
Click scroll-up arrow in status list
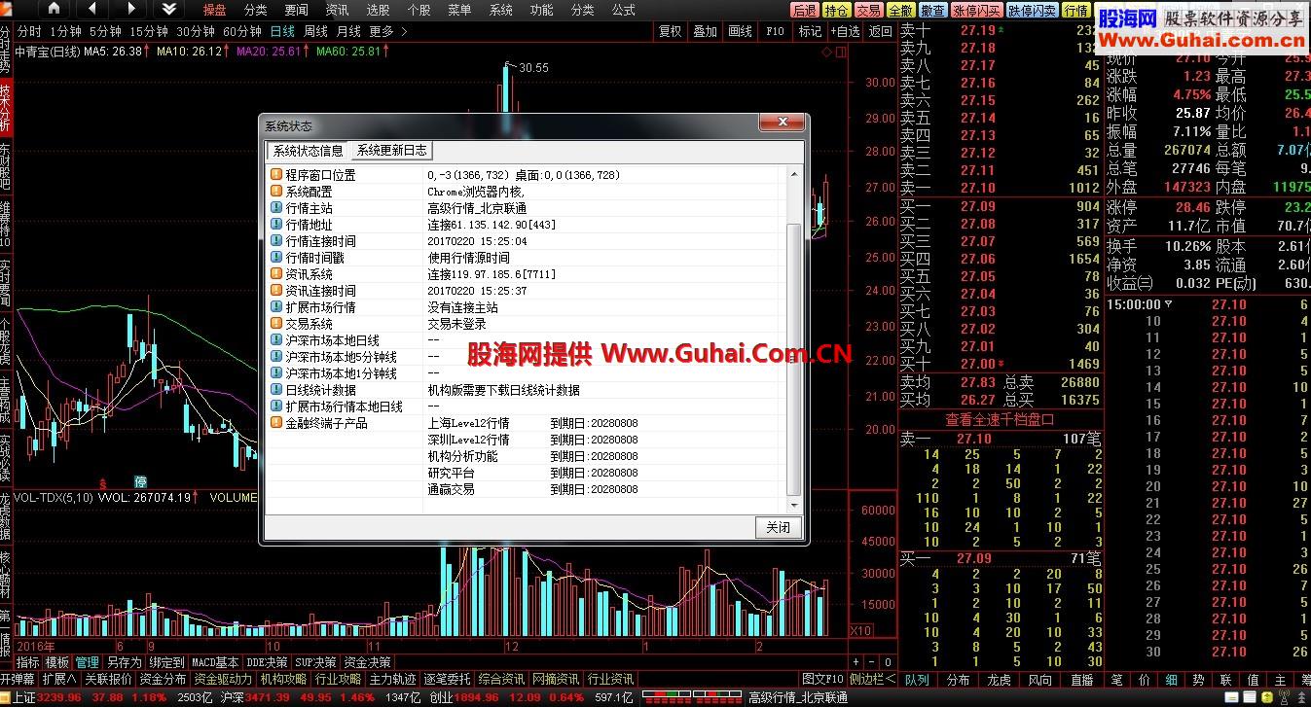point(794,173)
